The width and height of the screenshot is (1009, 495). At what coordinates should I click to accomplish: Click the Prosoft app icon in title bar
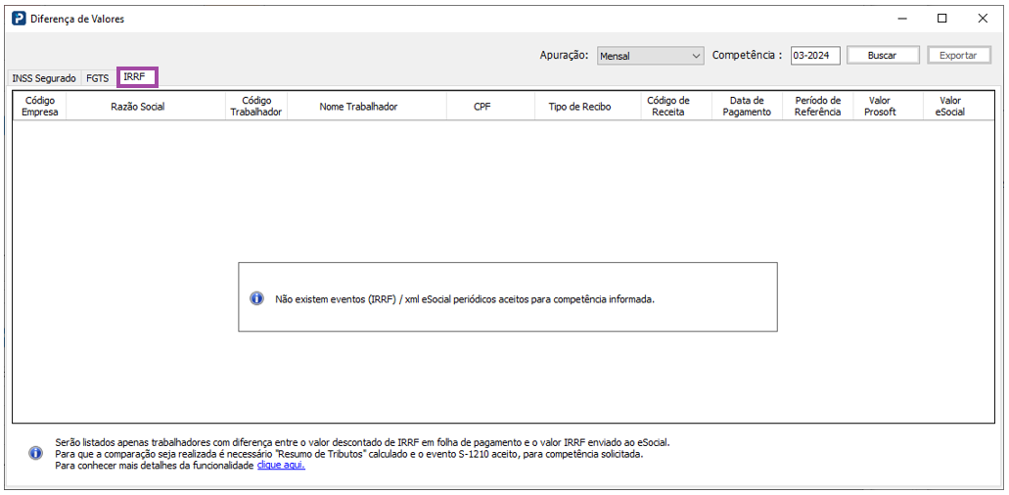click(20, 19)
